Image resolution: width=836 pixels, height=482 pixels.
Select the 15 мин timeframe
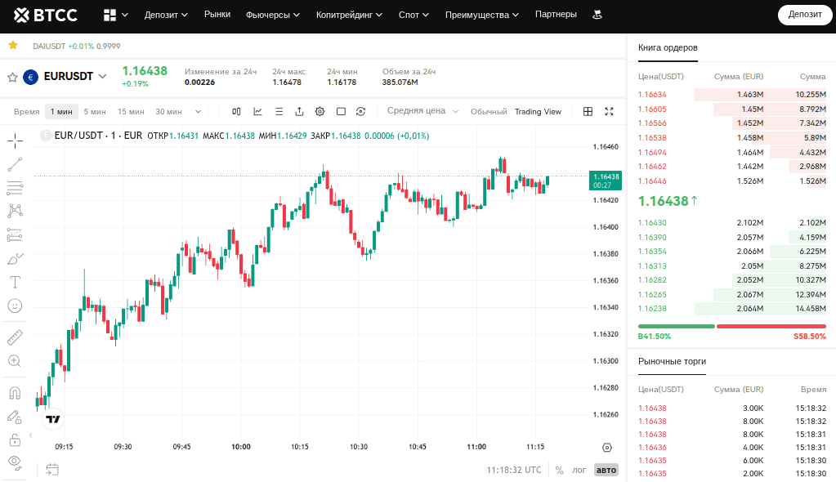pyautogui.click(x=131, y=111)
